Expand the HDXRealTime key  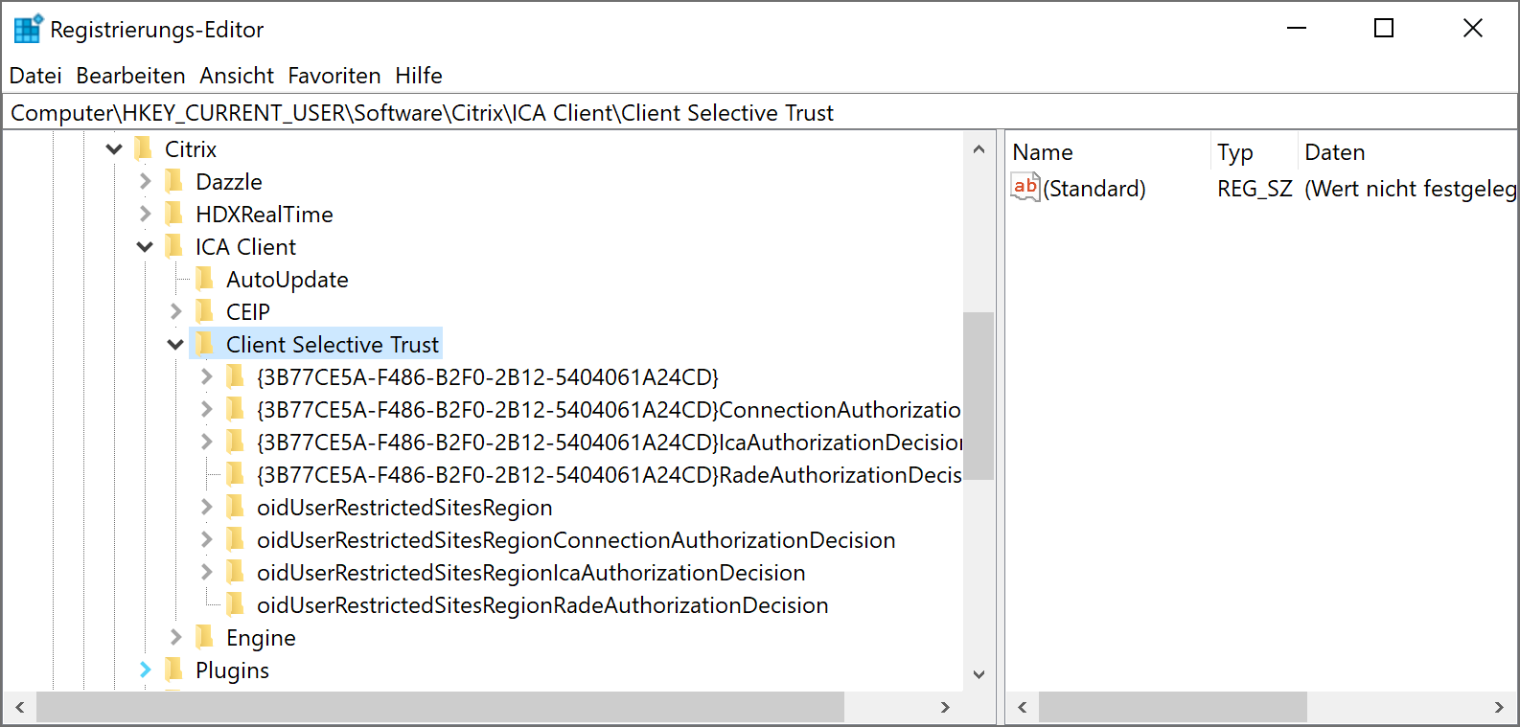pos(145,214)
